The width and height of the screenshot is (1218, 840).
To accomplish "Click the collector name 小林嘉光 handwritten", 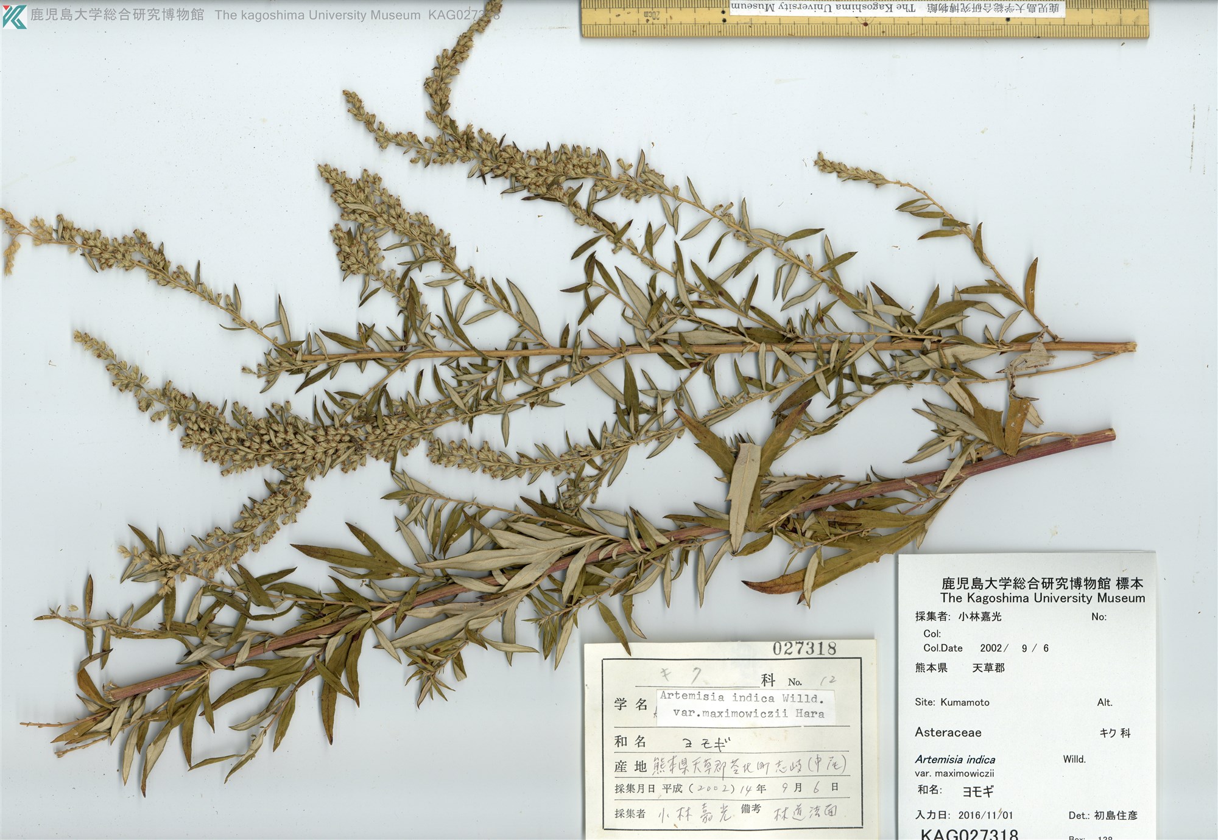I will 694,814.
